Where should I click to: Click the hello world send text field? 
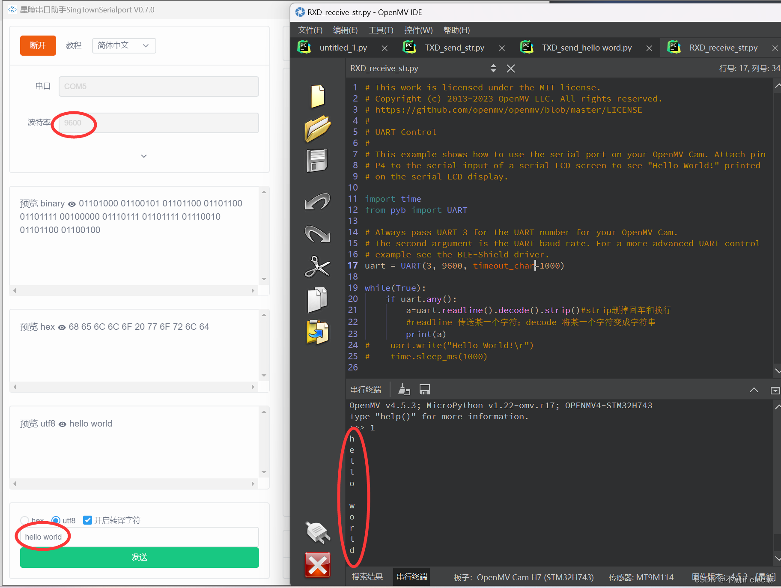140,537
